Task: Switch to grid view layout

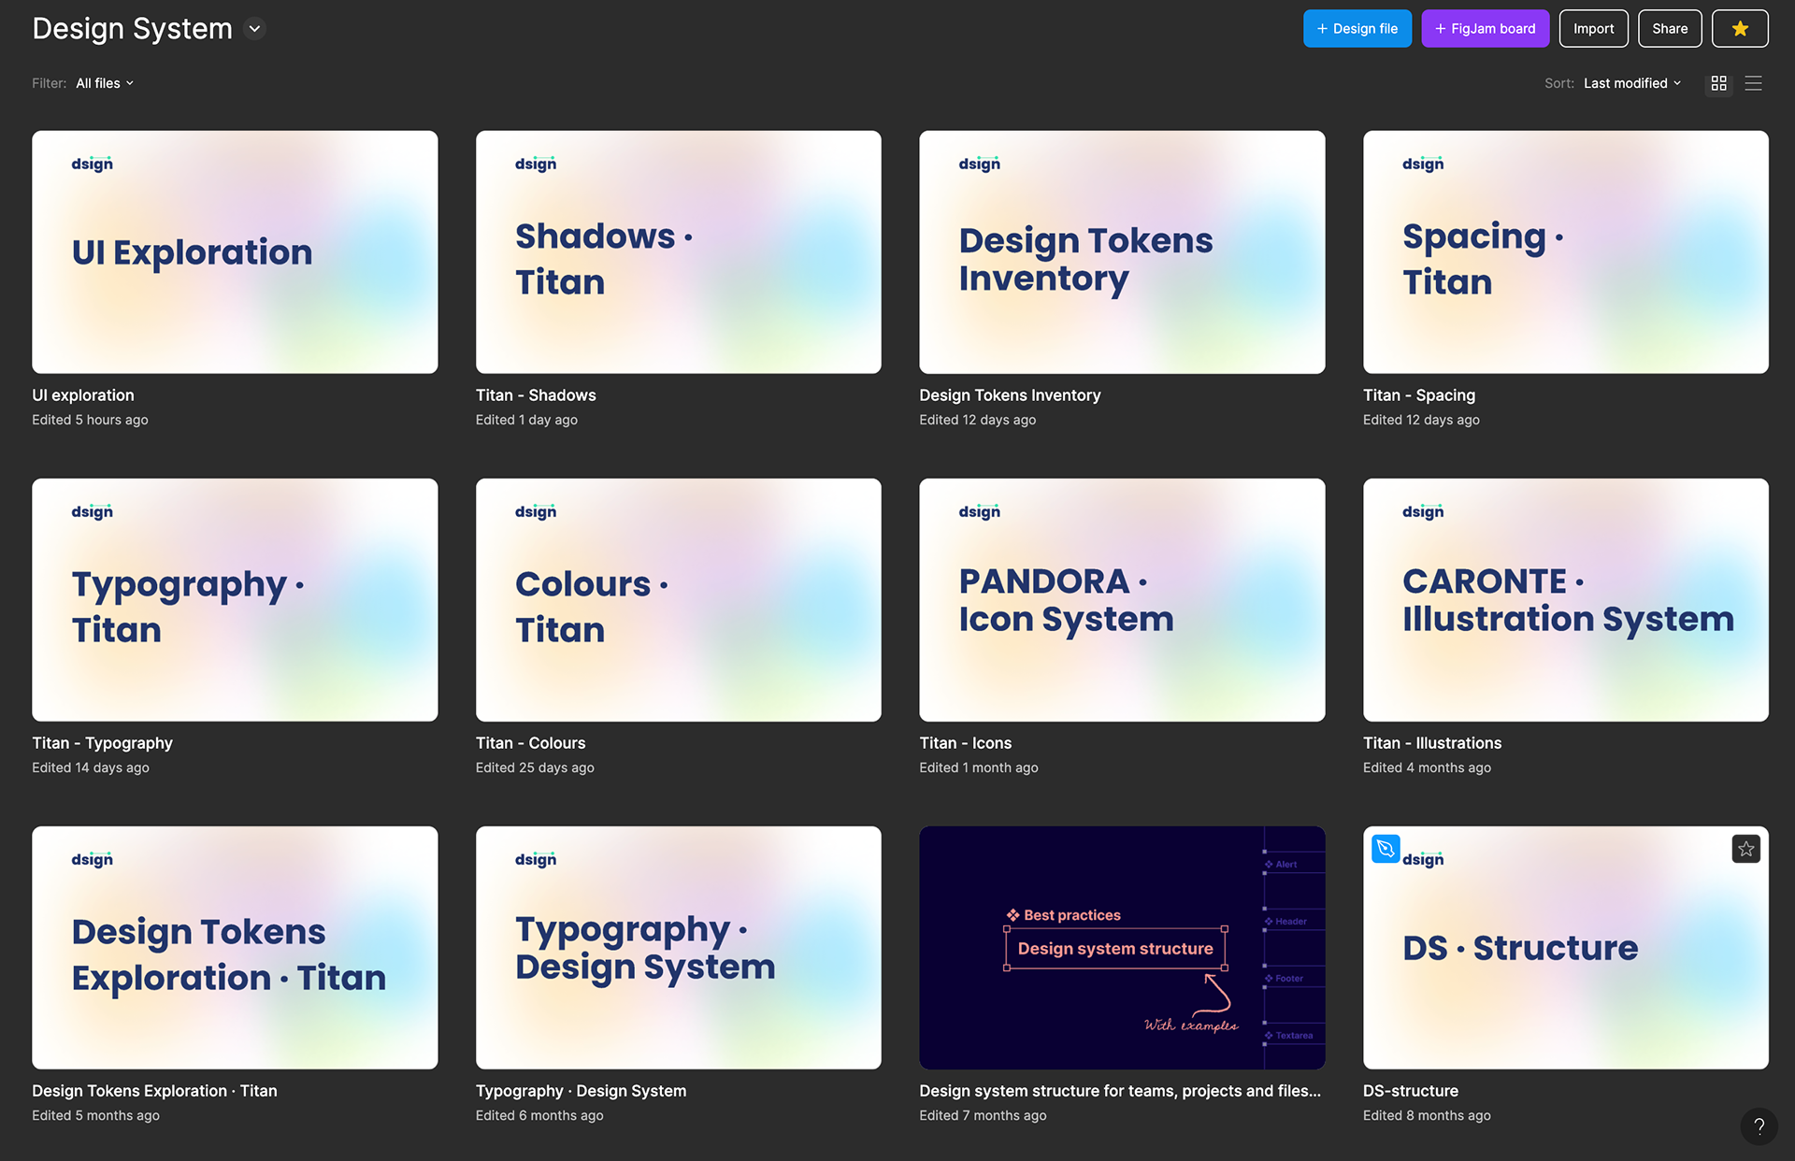Action: [1718, 83]
